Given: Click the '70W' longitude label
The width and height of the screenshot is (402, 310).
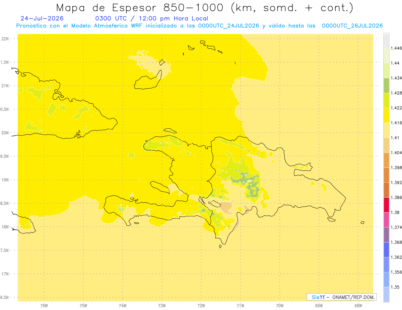Looking at the screenshot, I should click(x=280, y=306).
